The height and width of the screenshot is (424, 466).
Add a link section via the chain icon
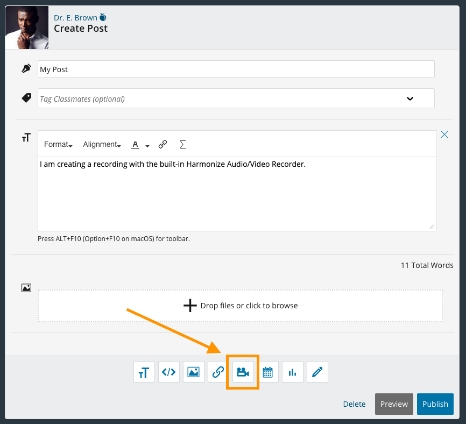pos(218,372)
